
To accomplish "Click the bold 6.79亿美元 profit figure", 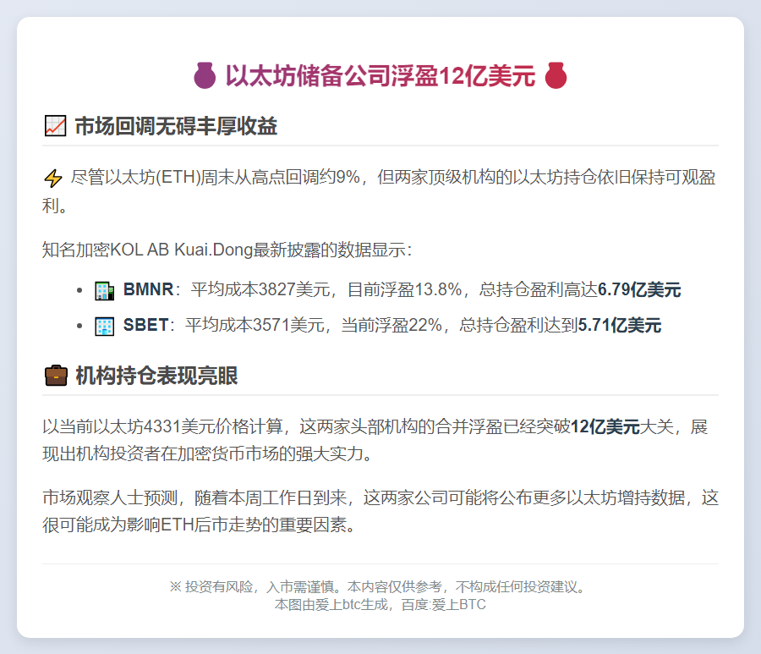I will (x=638, y=290).
